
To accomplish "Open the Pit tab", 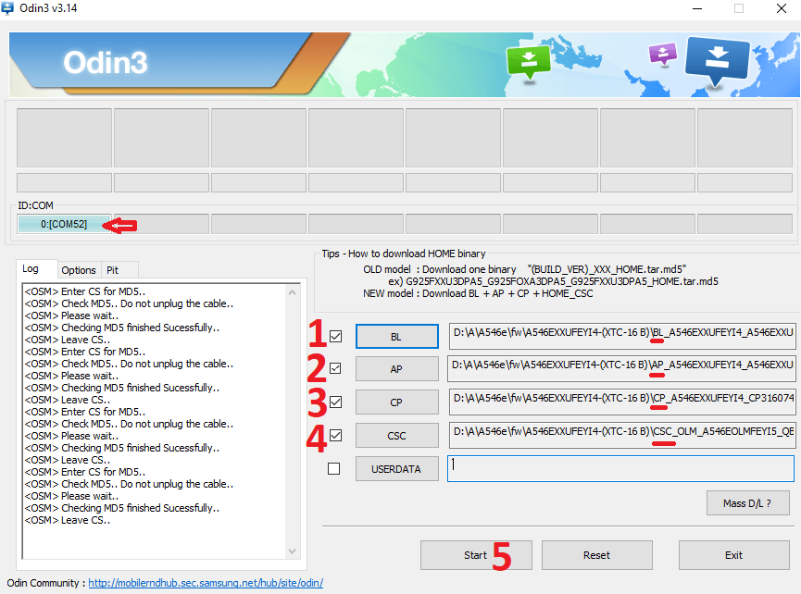I will coord(112,270).
